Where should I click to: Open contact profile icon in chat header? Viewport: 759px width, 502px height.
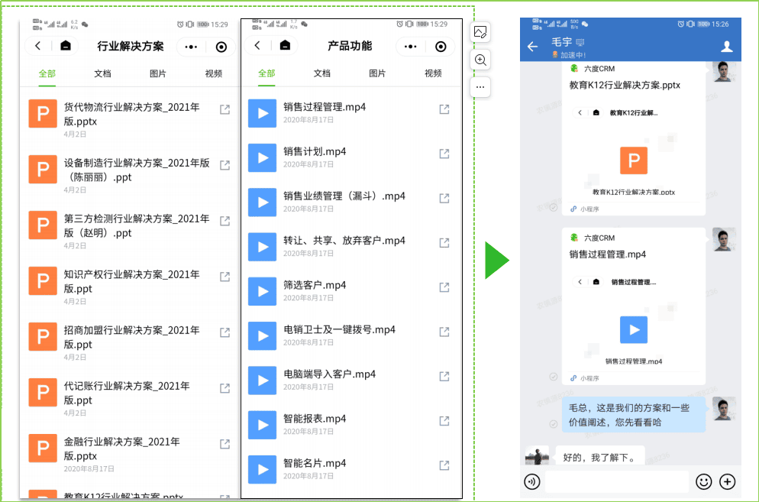click(x=727, y=47)
